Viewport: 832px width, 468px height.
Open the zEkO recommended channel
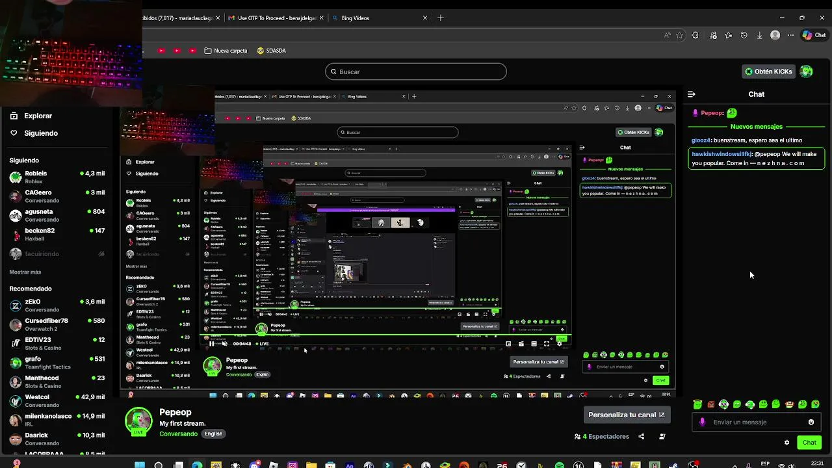(57, 305)
